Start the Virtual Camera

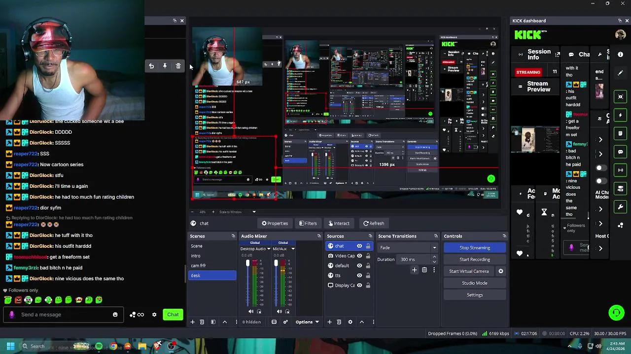(x=469, y=271)
